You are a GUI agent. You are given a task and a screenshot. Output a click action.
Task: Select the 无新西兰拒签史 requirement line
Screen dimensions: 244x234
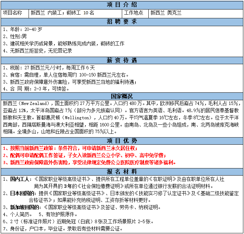[x=37, y=51]
